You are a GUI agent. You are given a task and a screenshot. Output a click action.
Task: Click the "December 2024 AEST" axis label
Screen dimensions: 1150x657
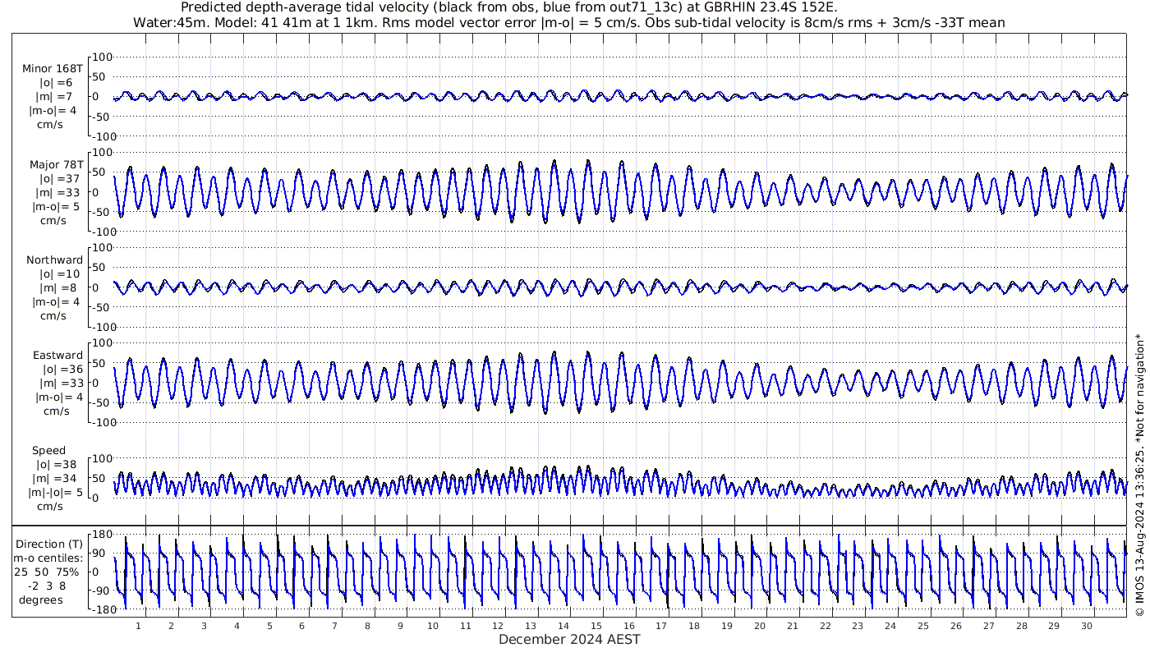[569, 639]
